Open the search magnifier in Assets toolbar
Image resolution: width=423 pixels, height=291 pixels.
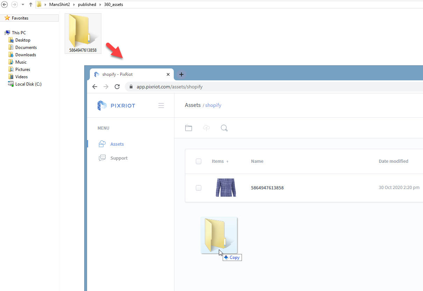[x=224, y=128]
